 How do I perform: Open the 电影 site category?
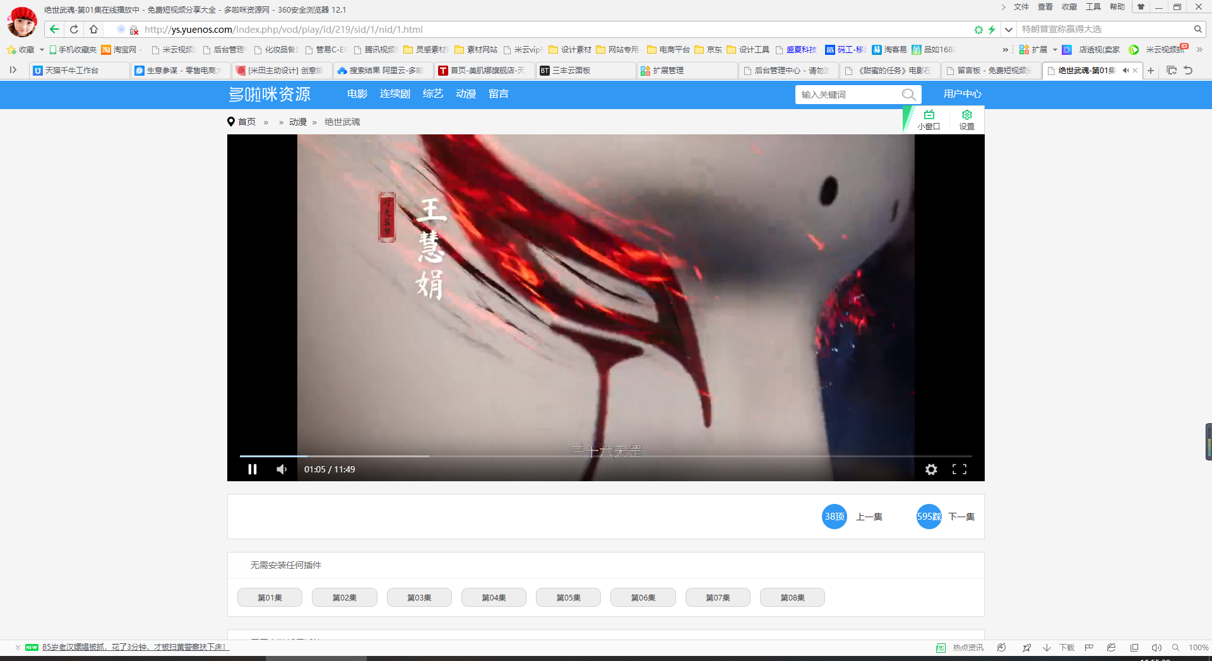357,94
